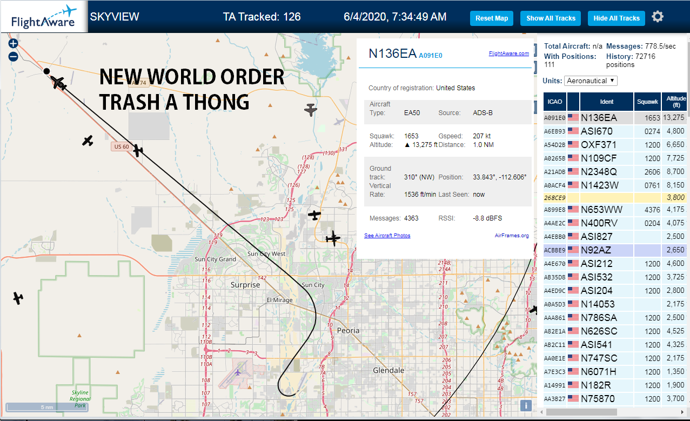Screen dimensions: 690x421
Task: Select the N2348Q aircraft row
Action: pyautogui.click(x=615, y=171)
